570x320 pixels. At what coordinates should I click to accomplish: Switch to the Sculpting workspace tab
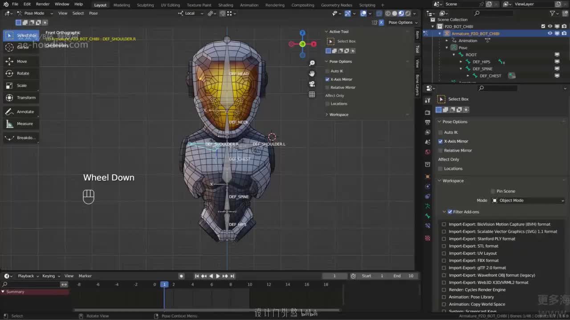[145, 5]
